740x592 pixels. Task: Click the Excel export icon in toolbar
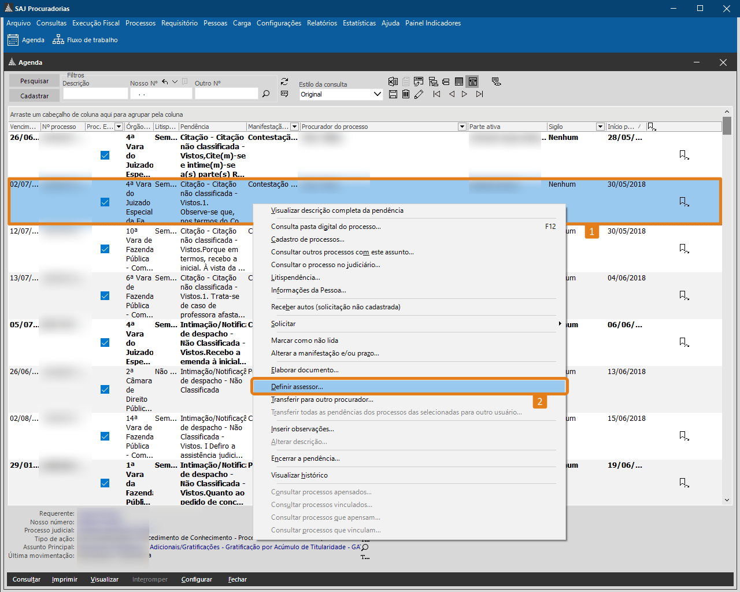393,82
